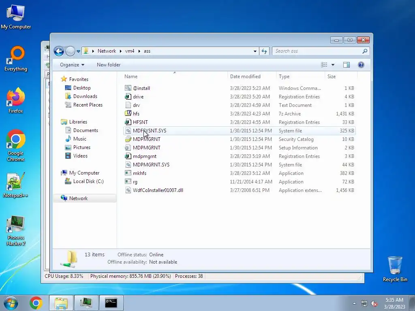This screenshot has width=415, height=311.
Task: Open the Pictures library
Action: [x=81, y=147]
